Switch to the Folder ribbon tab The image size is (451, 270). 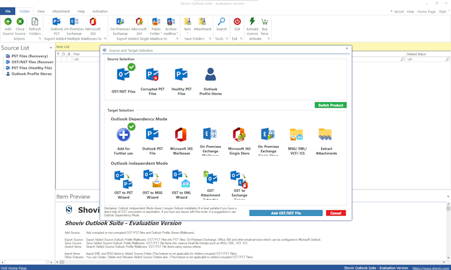coord(25,11)
